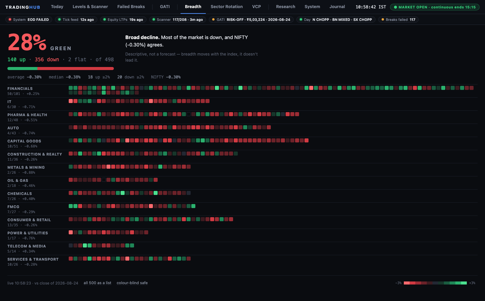Click the 'average -0.30%' stat
Image resolution: width=485 pixels, height=301 pixels.
tap(25, 77)
